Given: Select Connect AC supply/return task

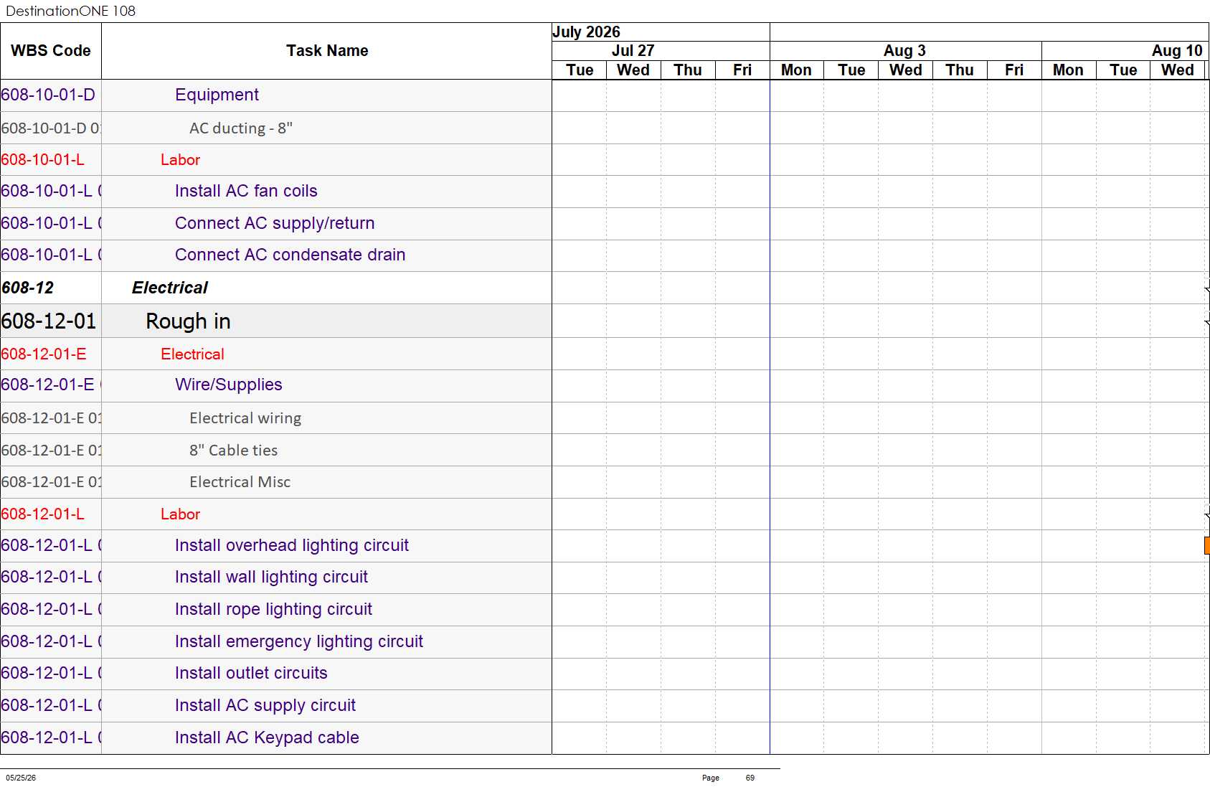Looking at the screenshot, I should point(275,223).
